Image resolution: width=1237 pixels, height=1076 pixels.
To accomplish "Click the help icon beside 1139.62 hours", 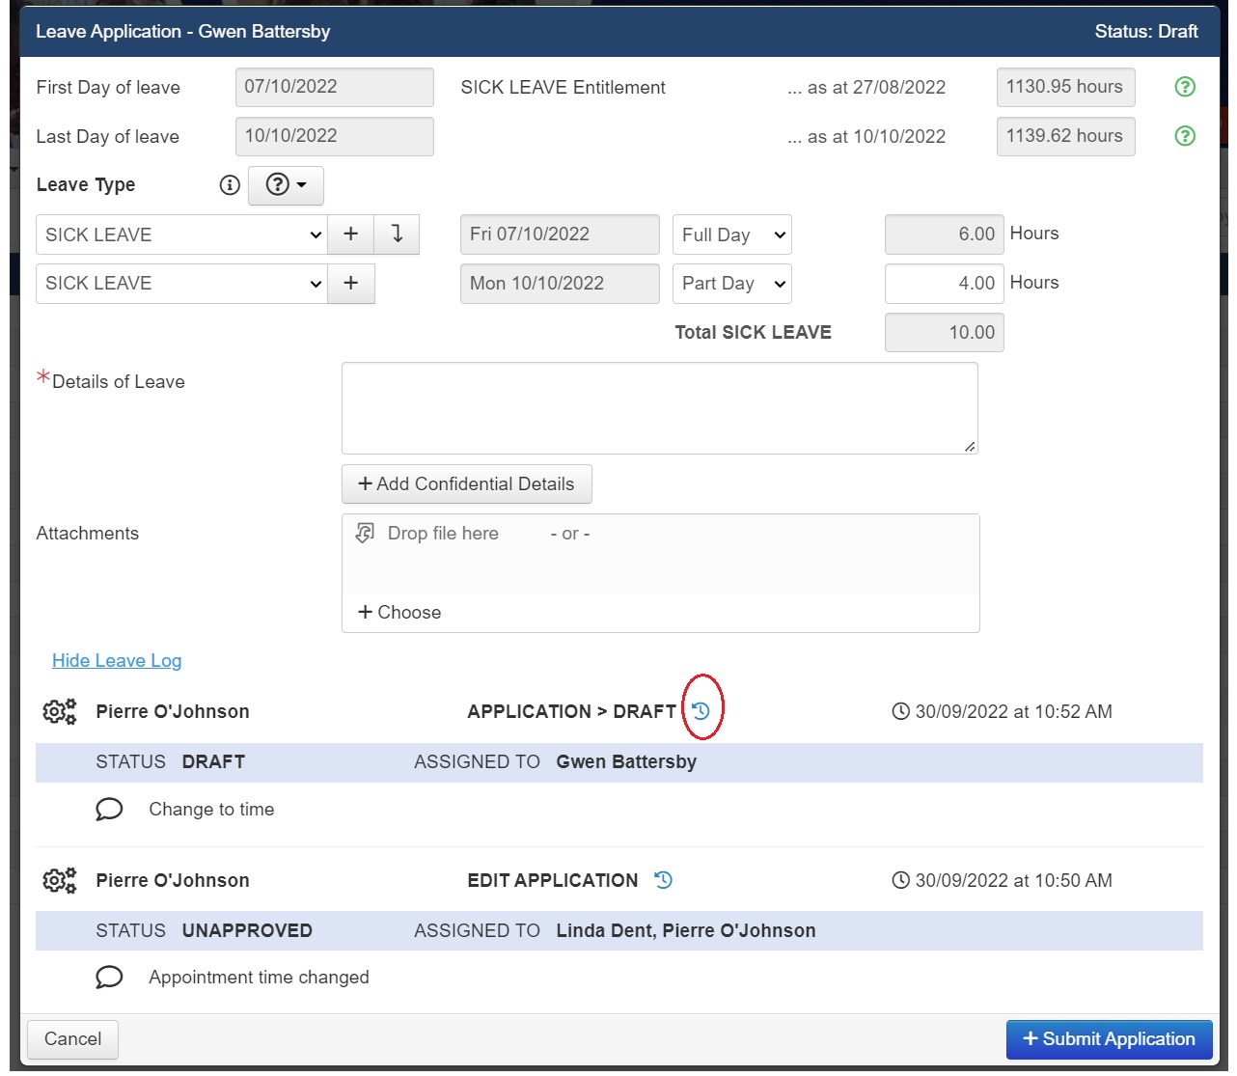I will click(1184, 136).
